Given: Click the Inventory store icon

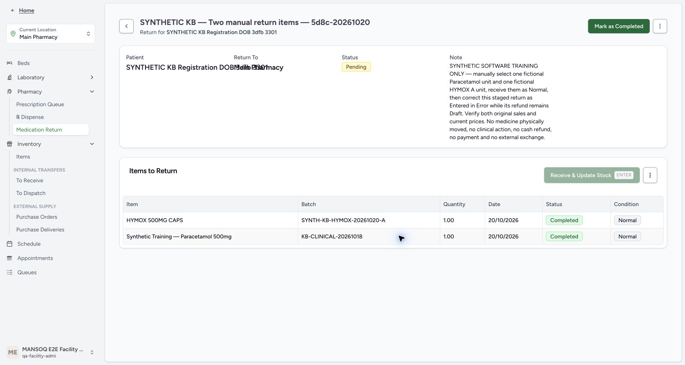Looking at the screenshot, I should (x=10, y=144).
